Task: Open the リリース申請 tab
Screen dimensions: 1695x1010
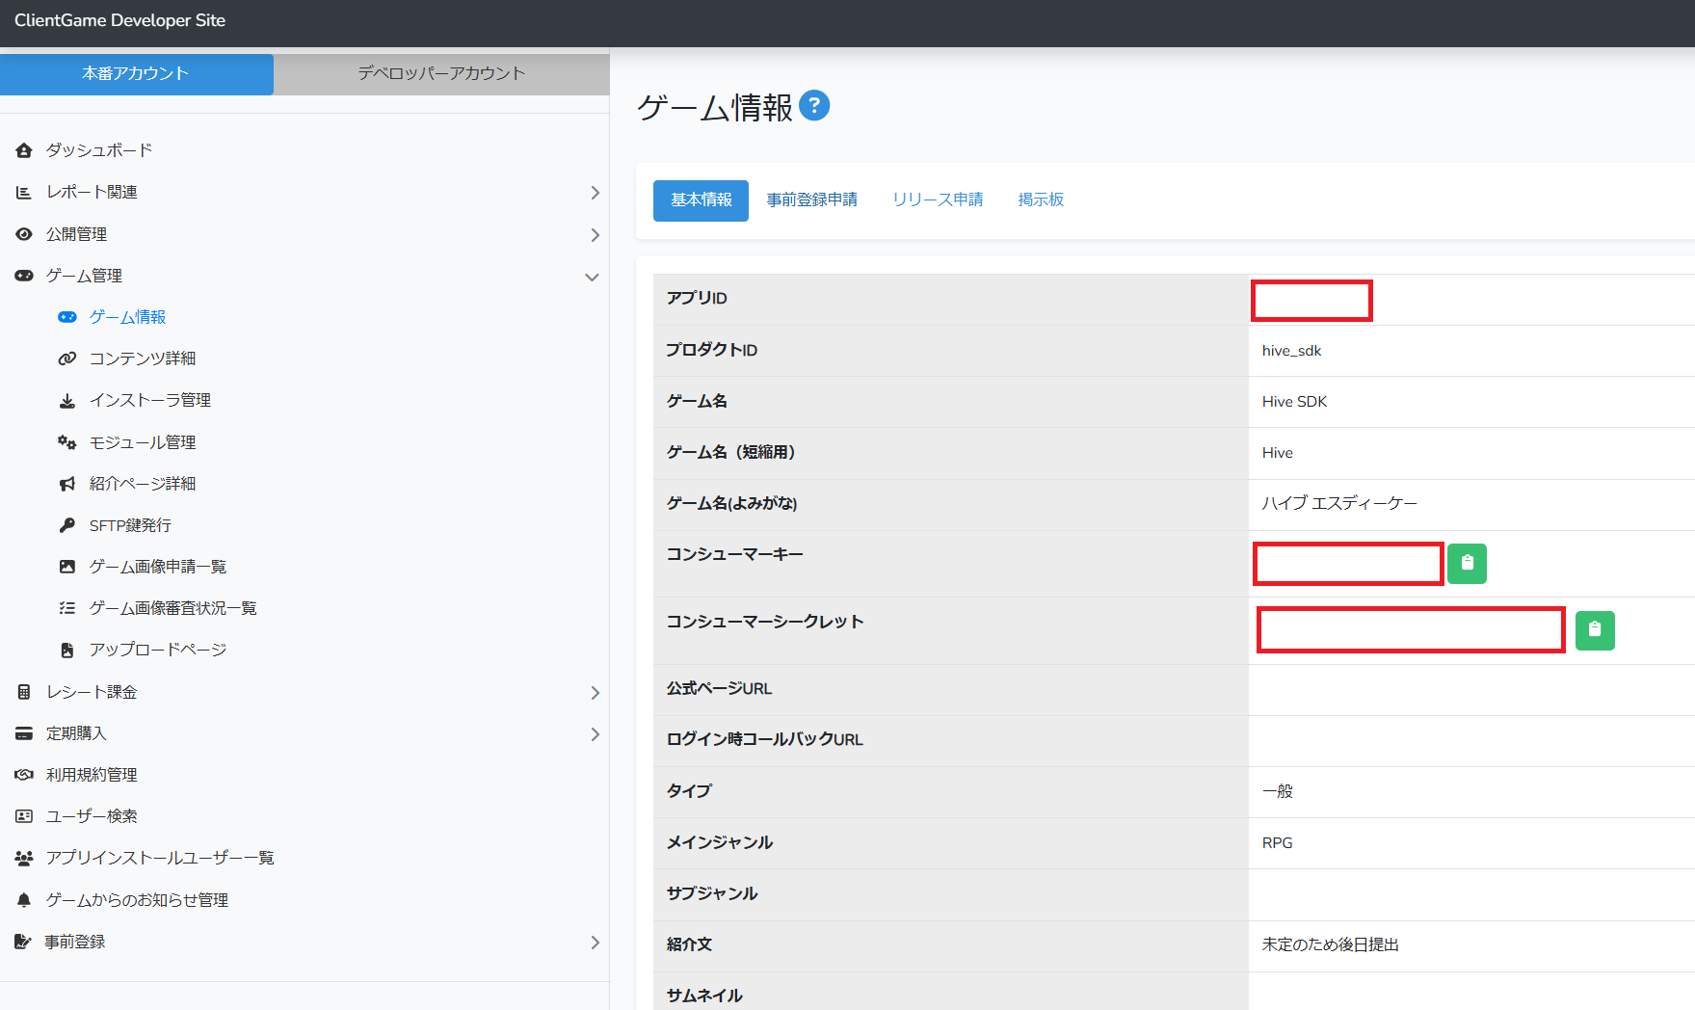Action: click(x=938, y=199)
